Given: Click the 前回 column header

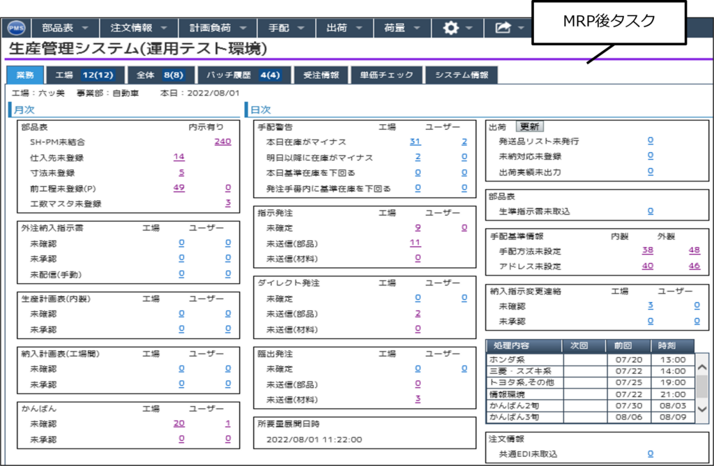Looking at the screenshot, I should (x=628, y=346).
